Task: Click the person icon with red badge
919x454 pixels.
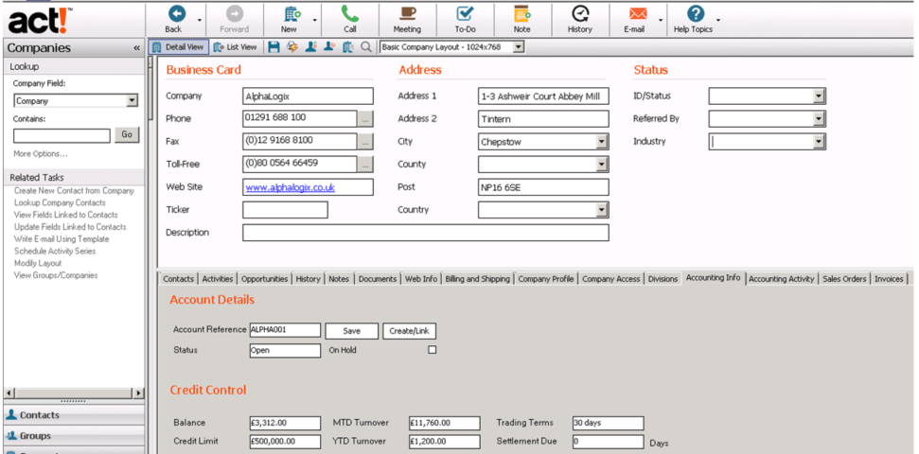Action: (x=328, y=47)
